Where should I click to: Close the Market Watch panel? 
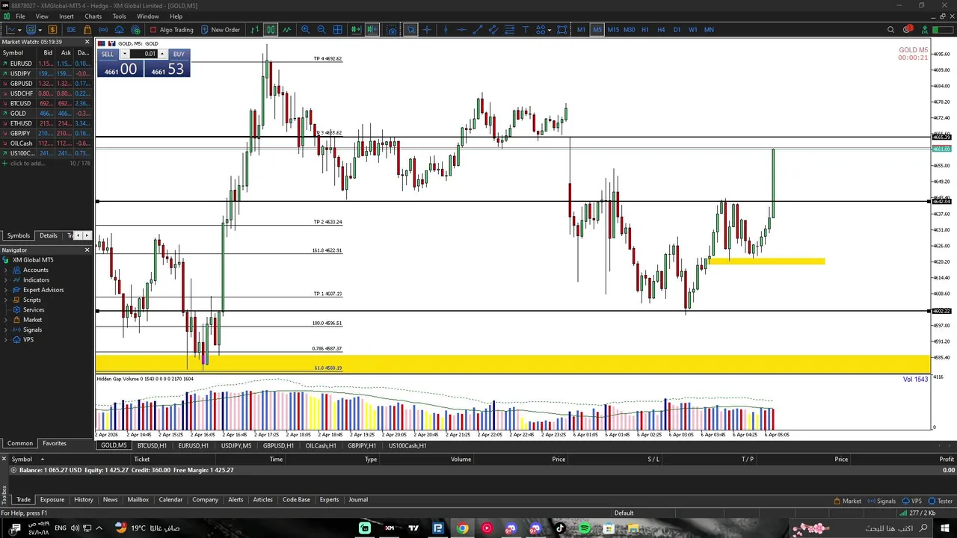pos(87,42)
